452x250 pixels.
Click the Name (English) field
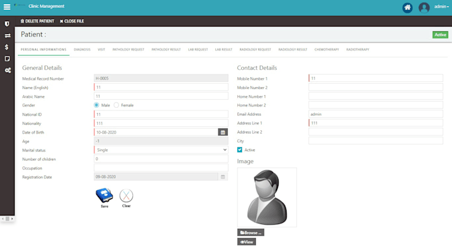point(161,87)
